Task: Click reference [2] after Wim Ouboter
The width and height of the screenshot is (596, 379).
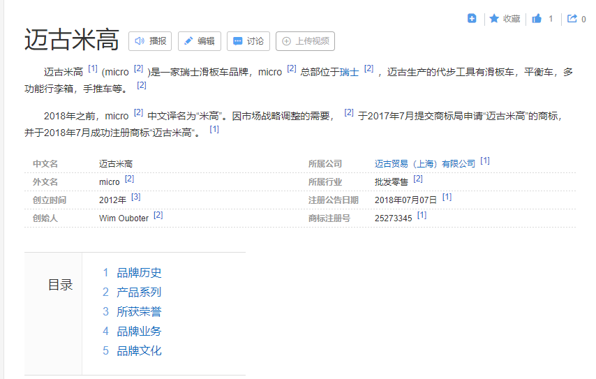Action: (x=158, y=215)
